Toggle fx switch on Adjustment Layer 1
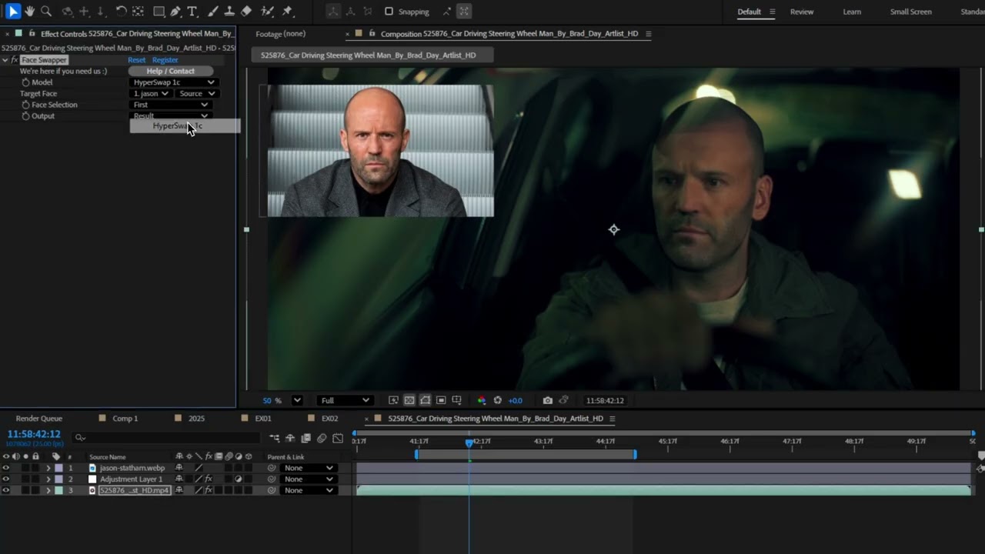 pos(209,479)
